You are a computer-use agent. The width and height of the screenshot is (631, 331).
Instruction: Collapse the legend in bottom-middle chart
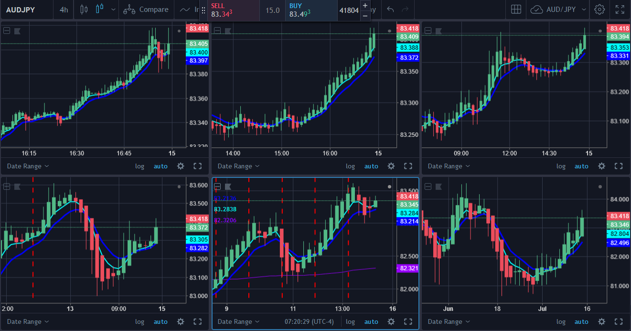(217, 186)
